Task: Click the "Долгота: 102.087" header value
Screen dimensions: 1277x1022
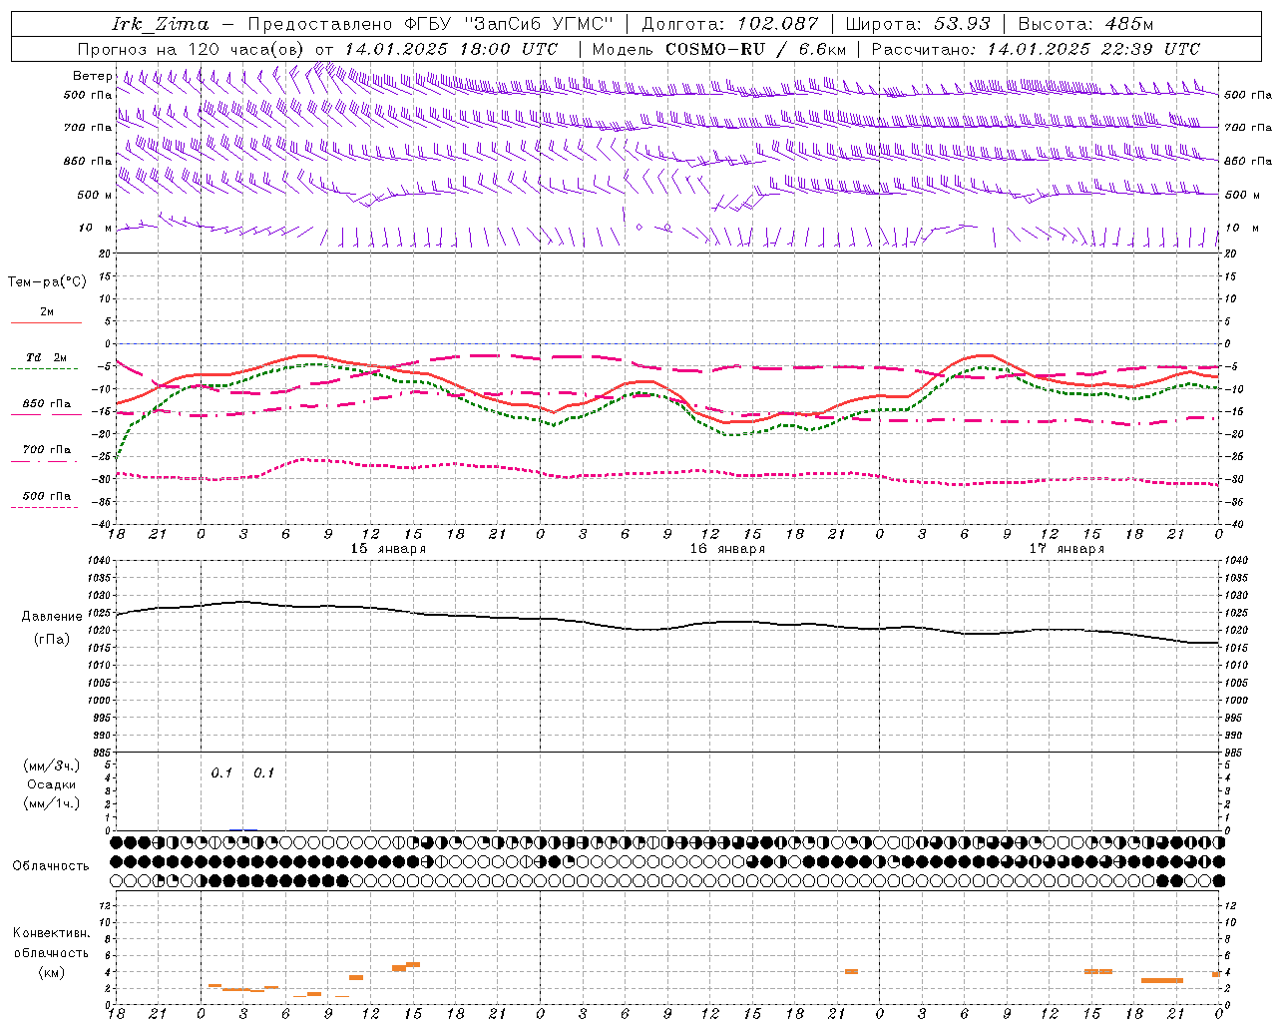Action: pos(729,24)
